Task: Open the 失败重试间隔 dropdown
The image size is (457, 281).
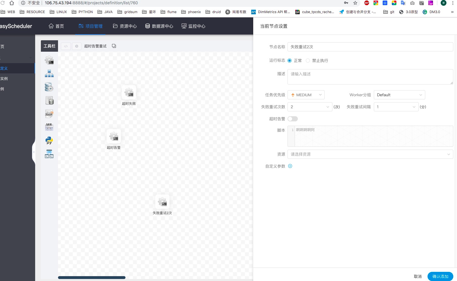Action: coord(396,107)
